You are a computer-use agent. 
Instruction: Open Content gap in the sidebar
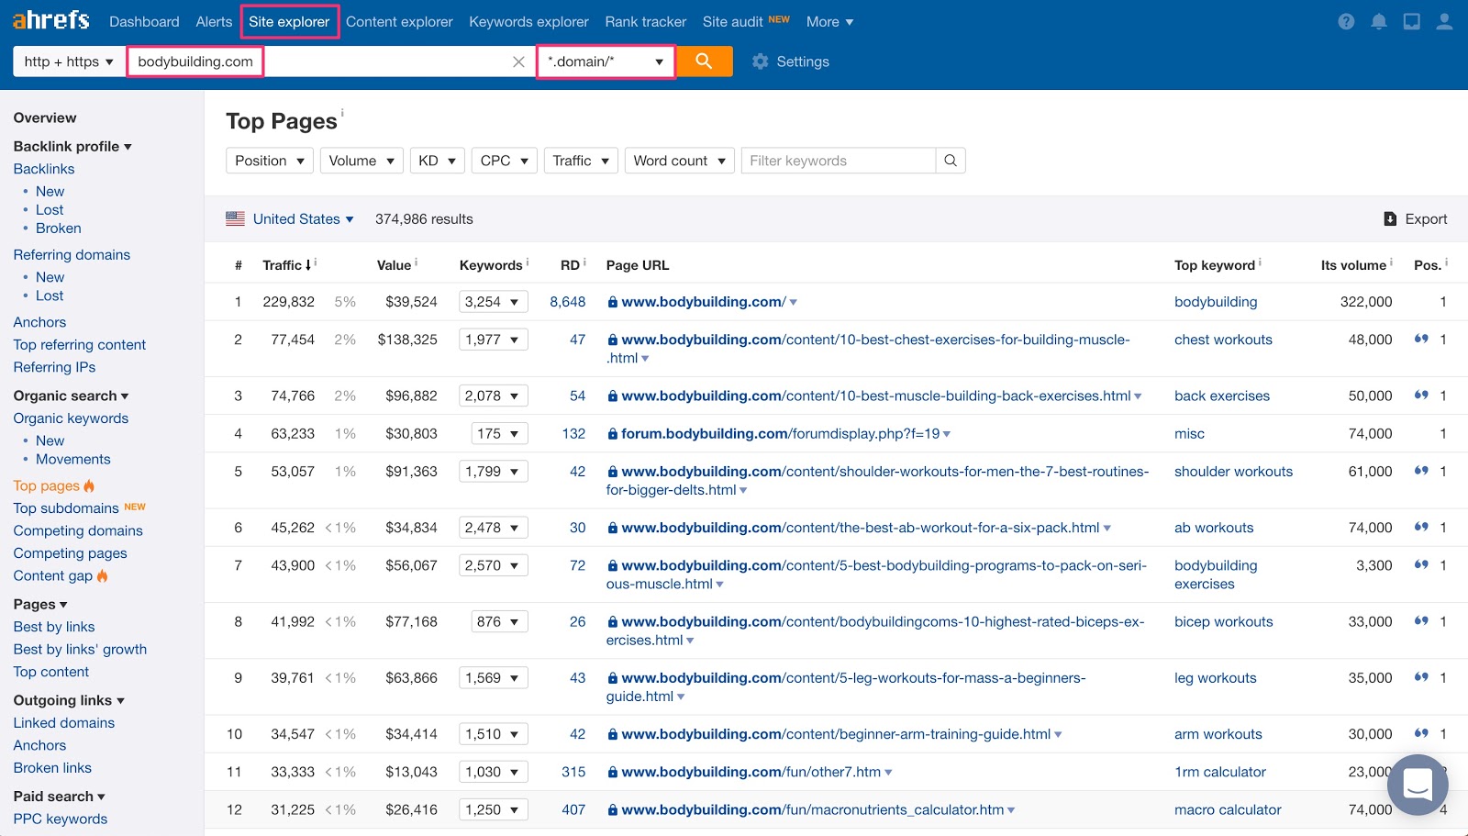(53, 575)
